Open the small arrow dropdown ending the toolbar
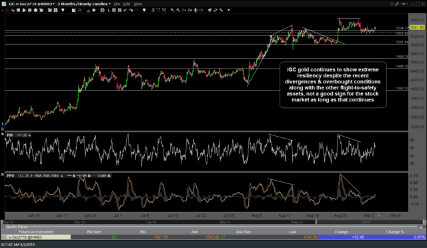This screenshot has width=427, height=248. pyautogui.click(x=228, y=10)
